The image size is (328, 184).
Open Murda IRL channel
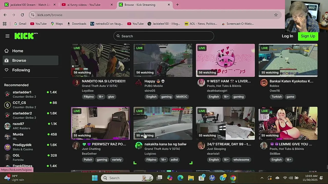click(30, 136)
